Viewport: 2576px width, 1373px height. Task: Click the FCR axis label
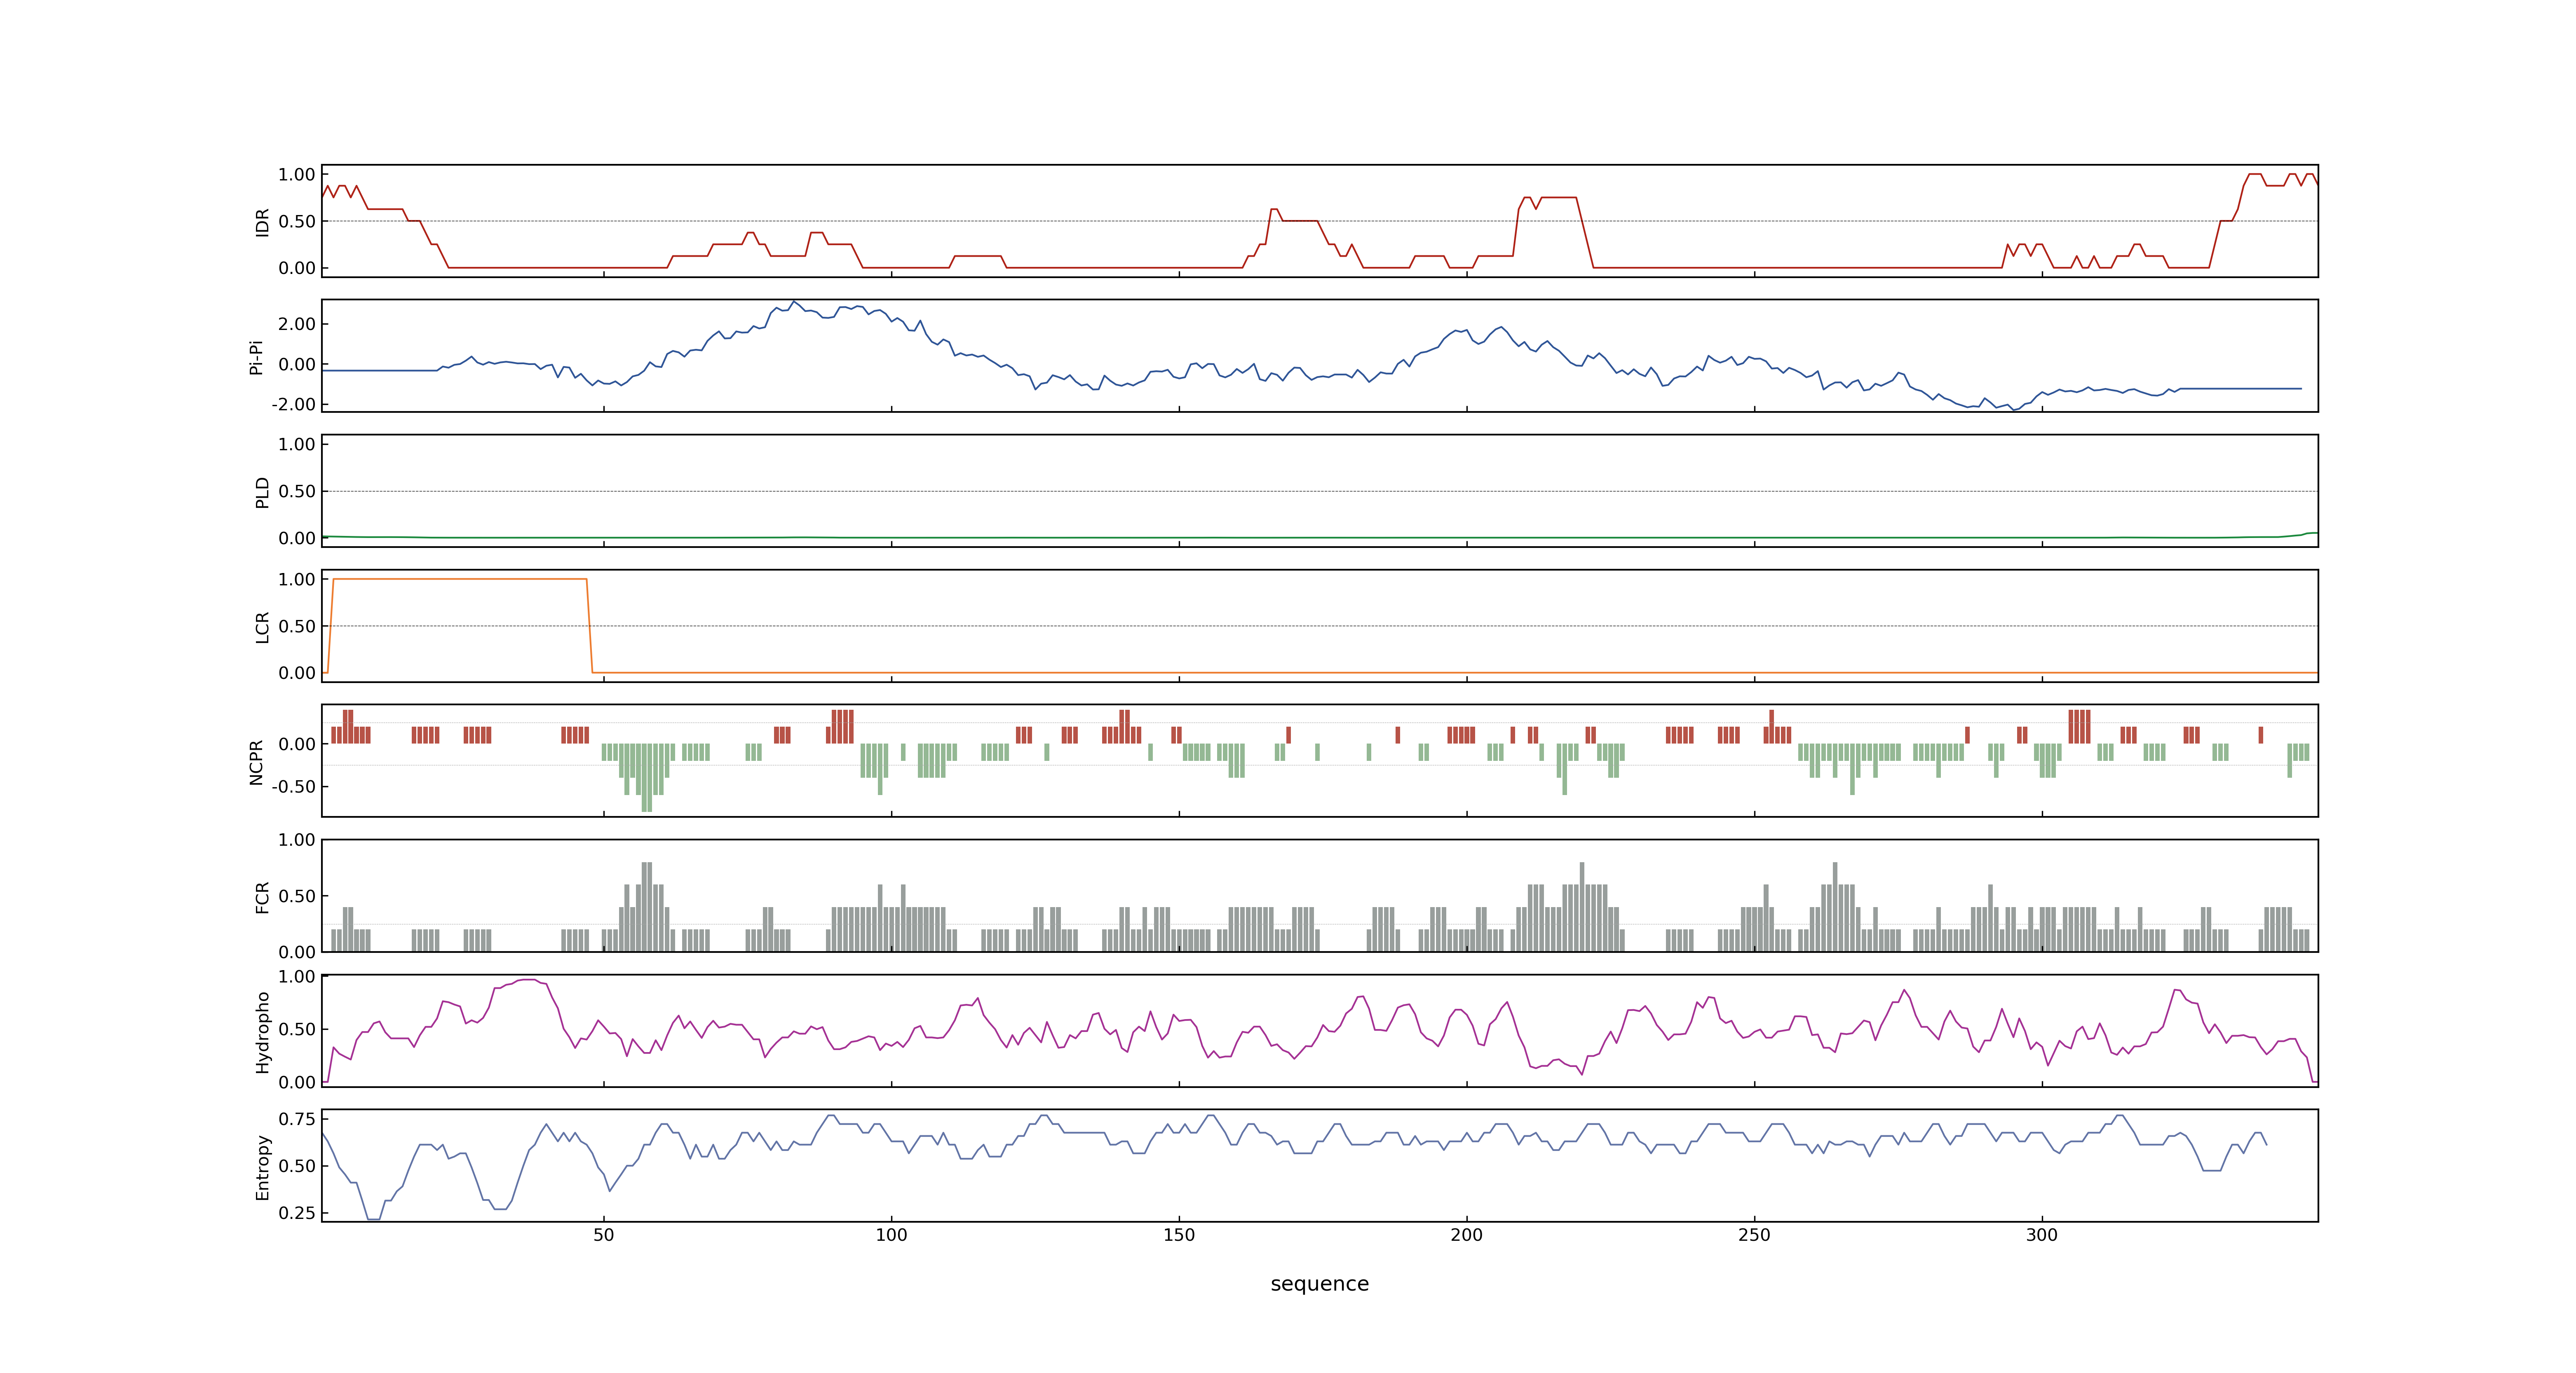pyautogui.click(x=262, y=897)
